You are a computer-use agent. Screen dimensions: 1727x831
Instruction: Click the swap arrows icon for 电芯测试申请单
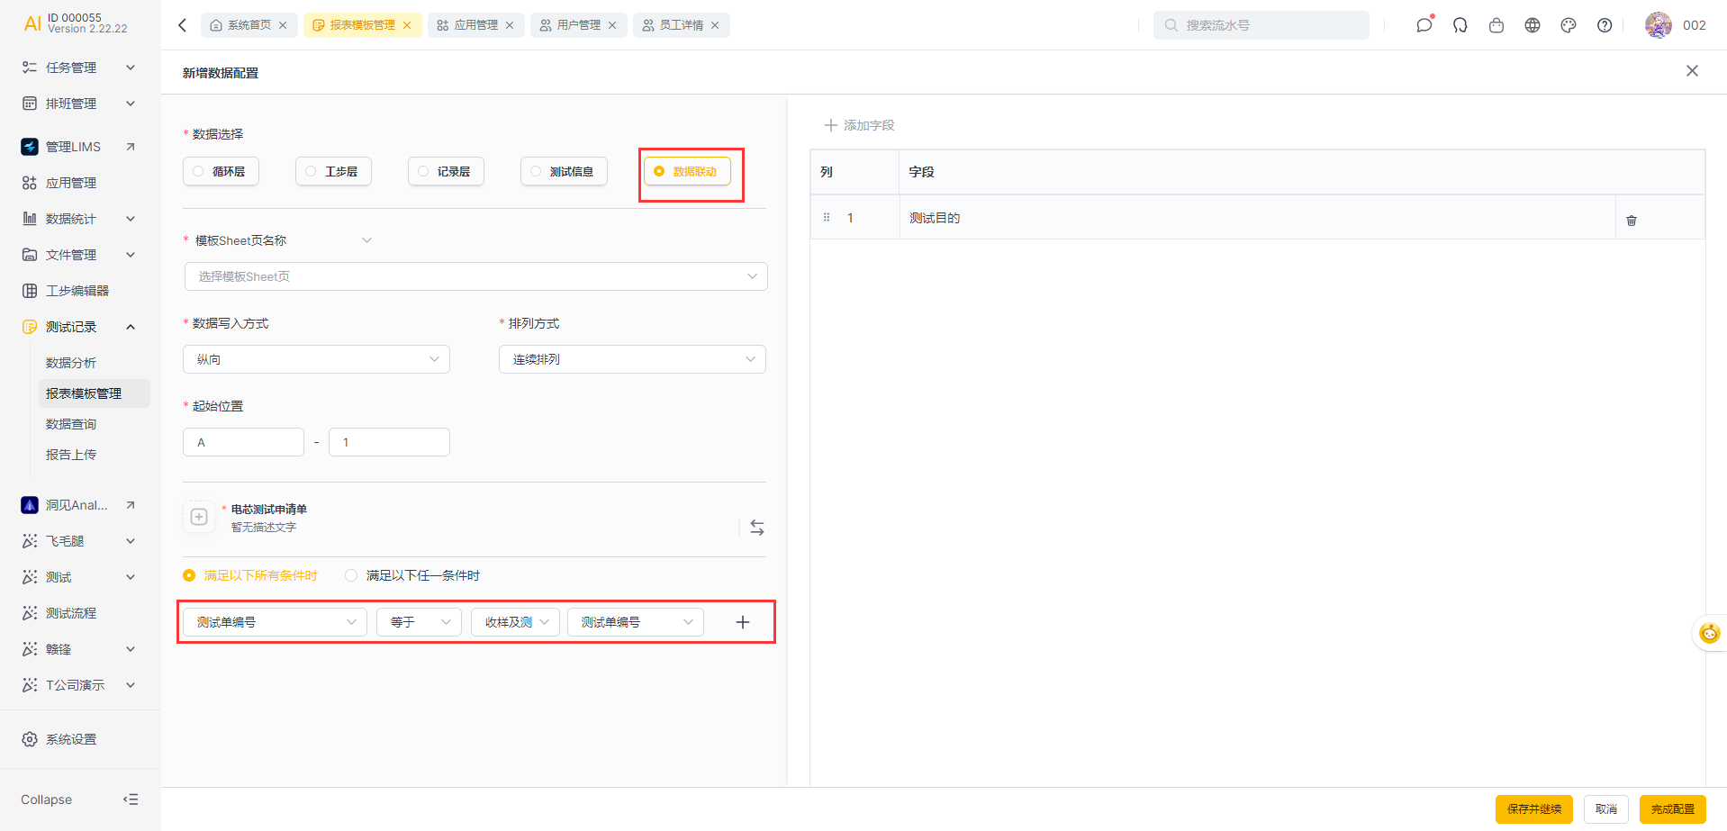[757, 528]
